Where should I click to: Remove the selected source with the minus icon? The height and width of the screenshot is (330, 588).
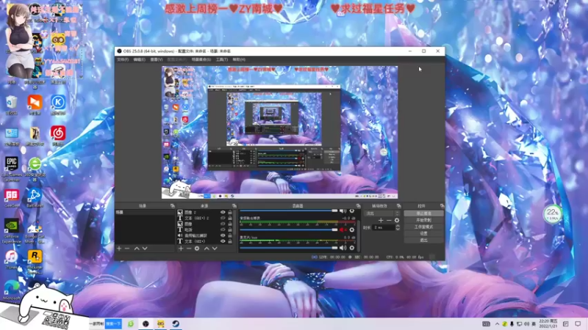tap(189, 249)
